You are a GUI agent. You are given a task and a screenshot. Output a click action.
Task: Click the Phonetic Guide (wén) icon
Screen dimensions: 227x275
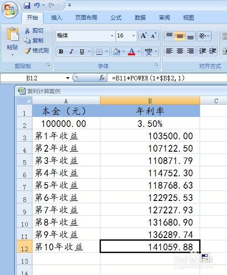pos(148,52)
